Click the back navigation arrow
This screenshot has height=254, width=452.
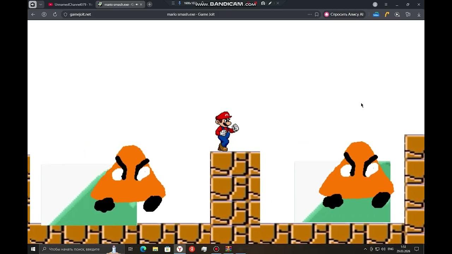33,14
